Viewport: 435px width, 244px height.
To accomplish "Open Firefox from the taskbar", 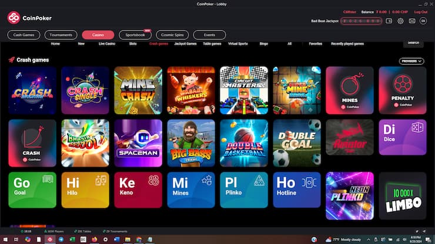I will tap(94, 239).
